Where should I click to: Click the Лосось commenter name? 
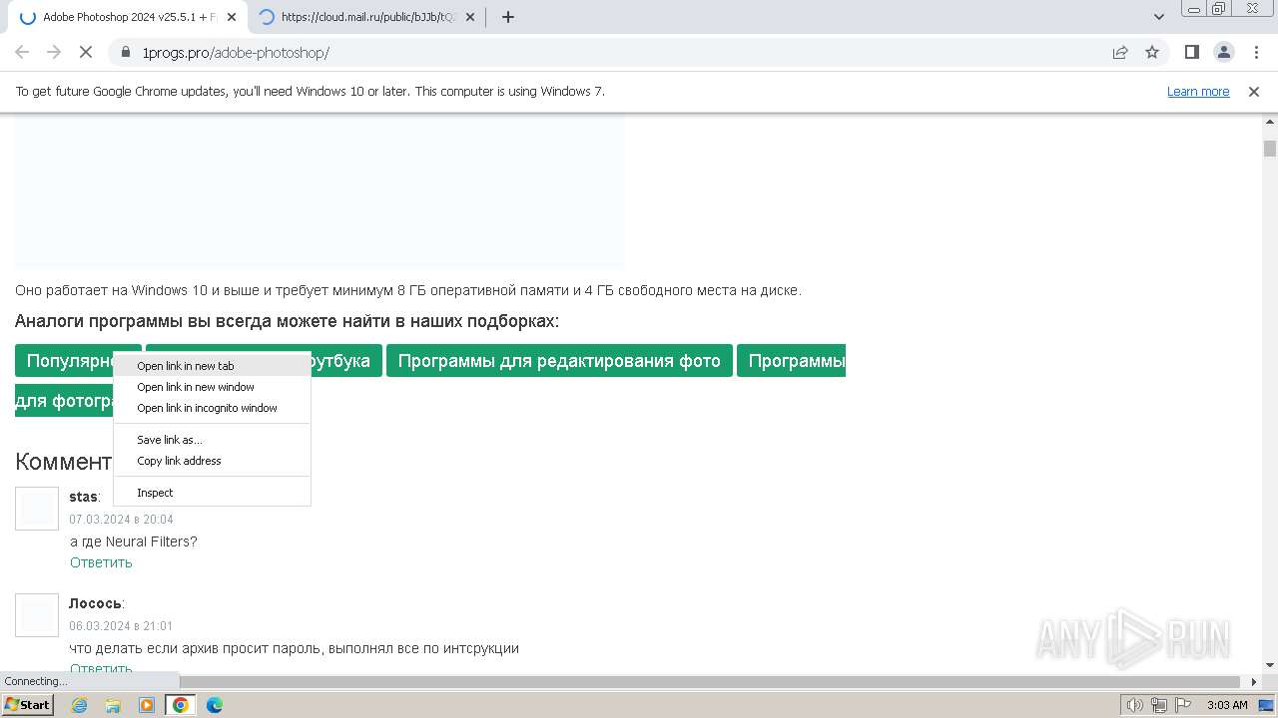click(x=95, y=603)
